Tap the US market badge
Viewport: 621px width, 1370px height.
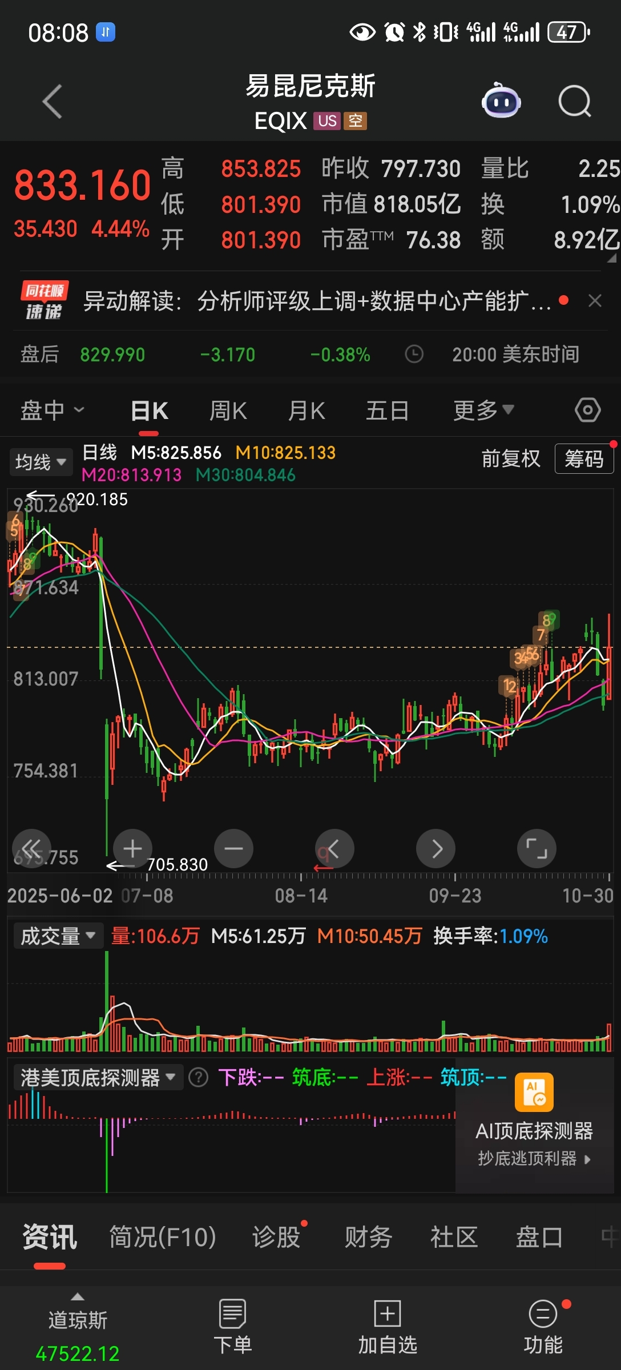click(327, 120)
